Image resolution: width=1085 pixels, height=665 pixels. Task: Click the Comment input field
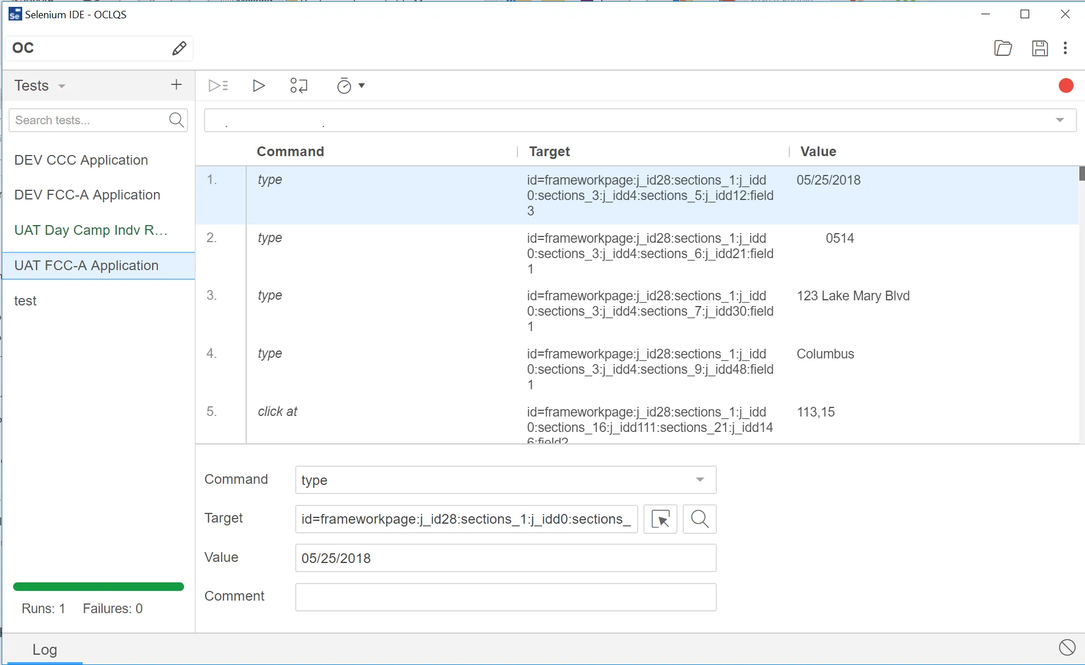point(505,597)
